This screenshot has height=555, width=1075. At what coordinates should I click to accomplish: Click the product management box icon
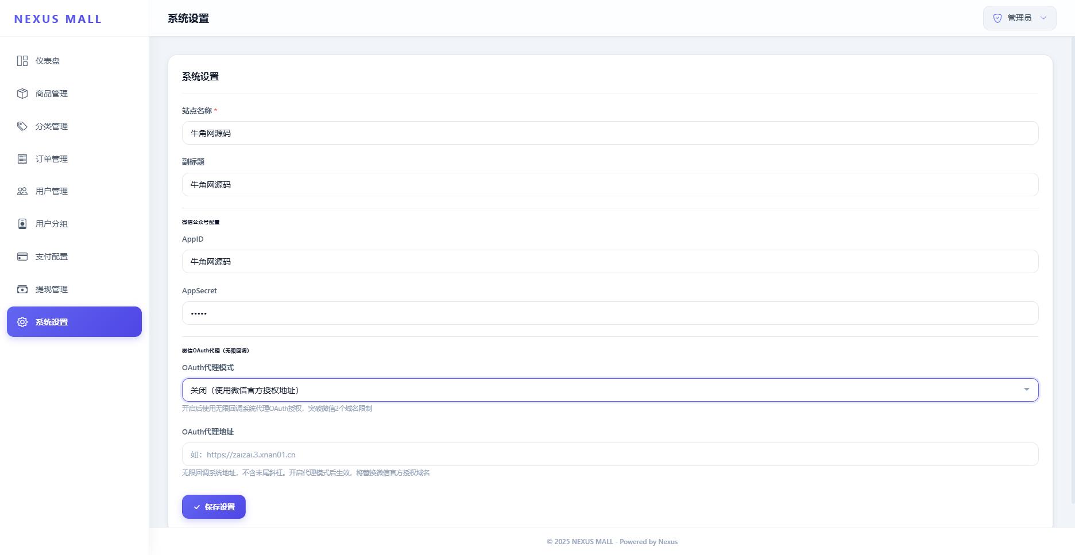click(22, 94)
